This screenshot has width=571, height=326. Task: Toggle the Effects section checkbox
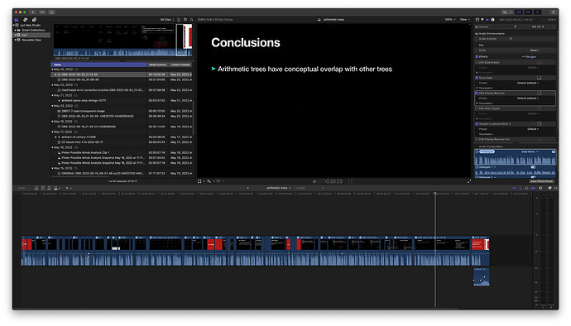click(x=477, y=56)
